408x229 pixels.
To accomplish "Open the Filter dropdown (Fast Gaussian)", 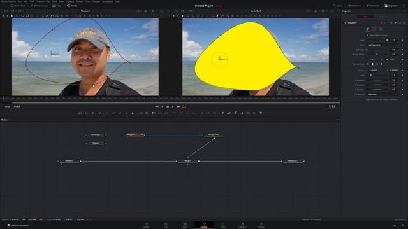I will pos(382,45).
